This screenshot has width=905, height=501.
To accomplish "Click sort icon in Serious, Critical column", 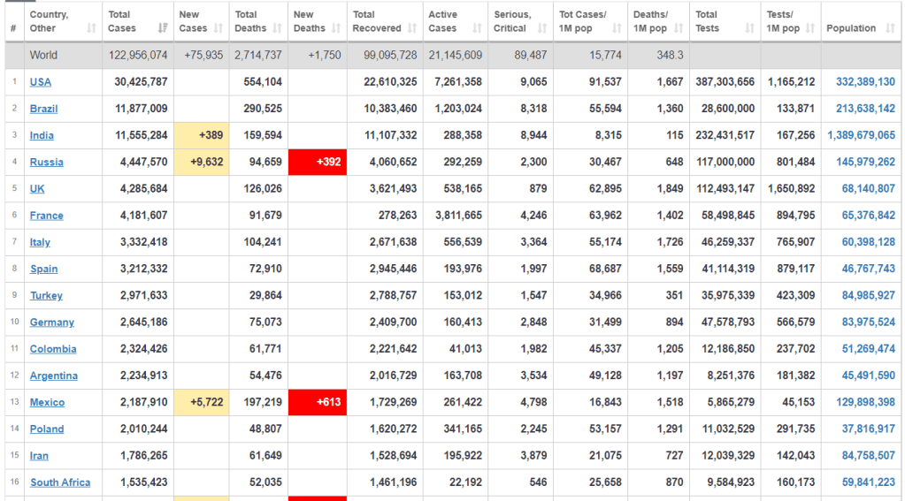I will click(541, 29).
